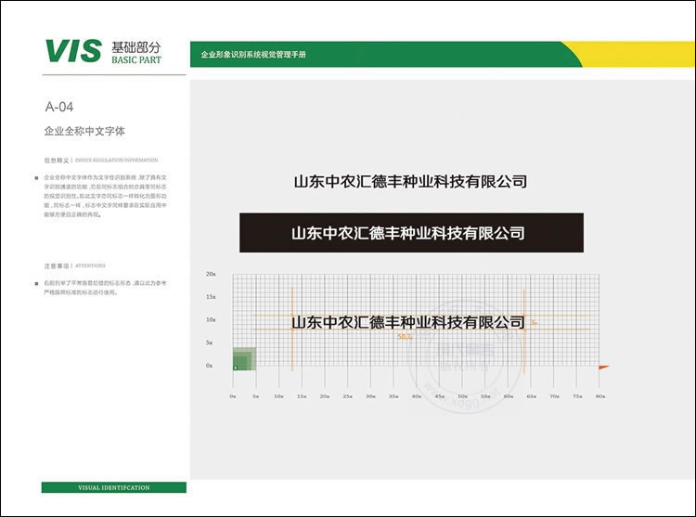Click the black banner with white company name

click(x=411, y=233)
